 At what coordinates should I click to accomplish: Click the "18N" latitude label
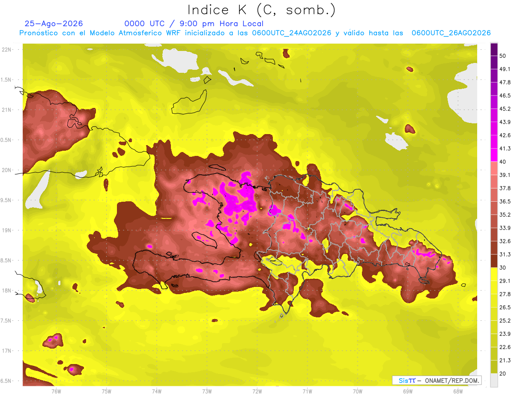[7, 290]
